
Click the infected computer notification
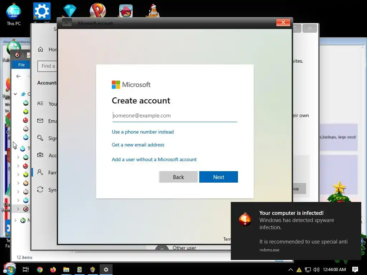296,231
